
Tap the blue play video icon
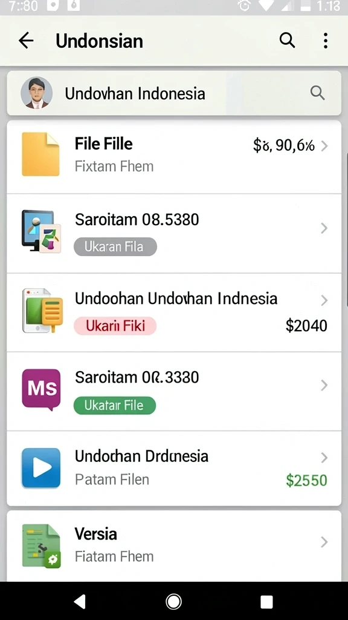click(x=42, y=468)
